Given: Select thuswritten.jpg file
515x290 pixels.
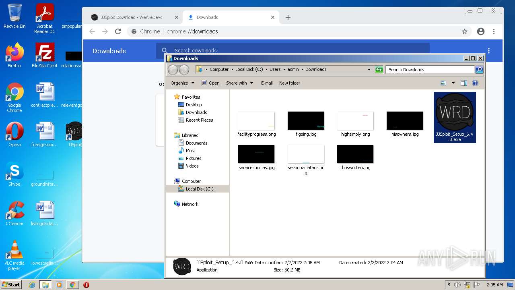Looking at the screenshot, I should click(x=355, y=157).
